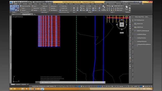Open the Surfaces dropdown
Image resolution: width=162 pixels, height=91 pixels.
coord(23,10)
